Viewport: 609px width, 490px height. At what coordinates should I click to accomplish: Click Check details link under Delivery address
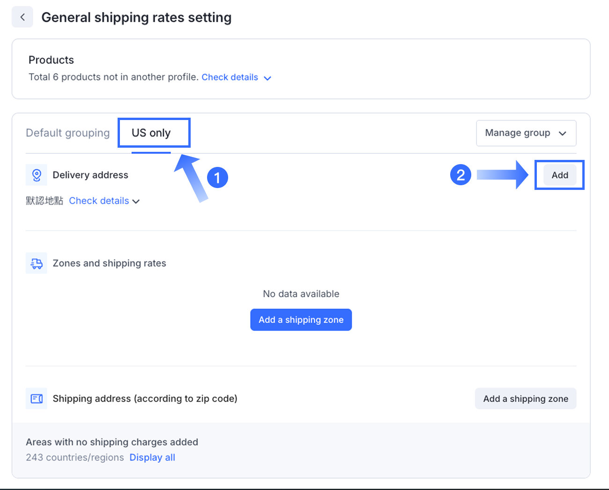(99, 201)
